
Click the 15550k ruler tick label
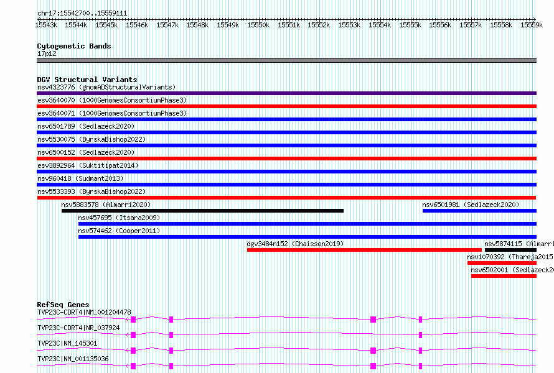click(x=258, y=25)
